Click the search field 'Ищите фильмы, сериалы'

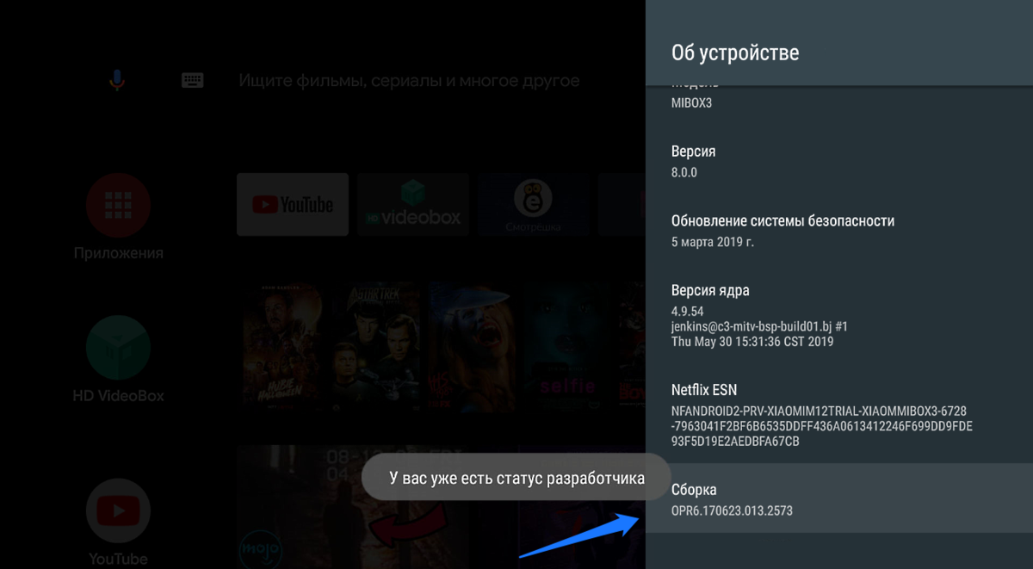409,81
